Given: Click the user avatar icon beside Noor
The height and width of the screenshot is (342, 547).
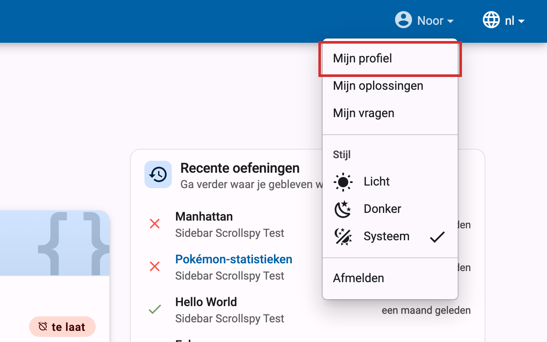Looking at the screenshot, I should (403, 20).
